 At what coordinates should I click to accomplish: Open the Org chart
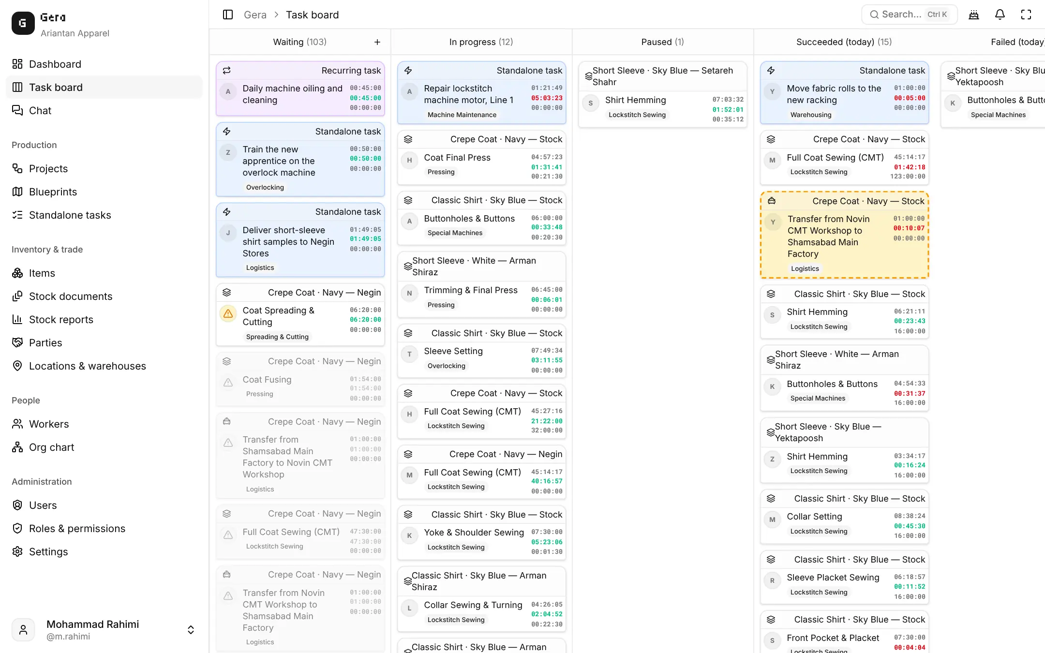(x=104, y=447)
